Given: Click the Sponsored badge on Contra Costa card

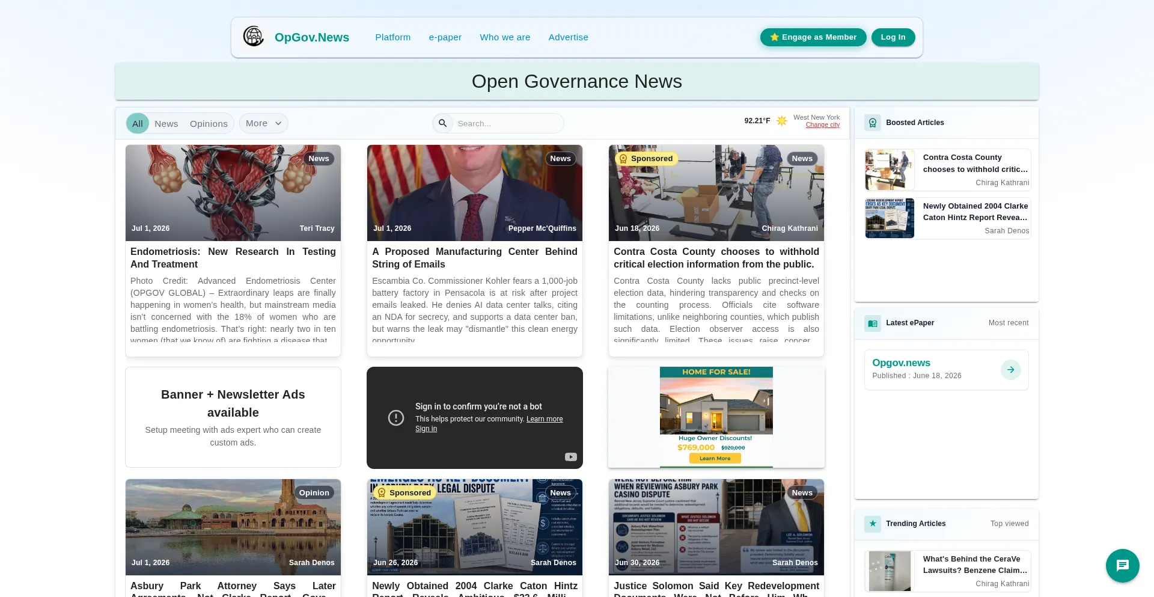Looking at the screenshot, I should coord(647,159).
